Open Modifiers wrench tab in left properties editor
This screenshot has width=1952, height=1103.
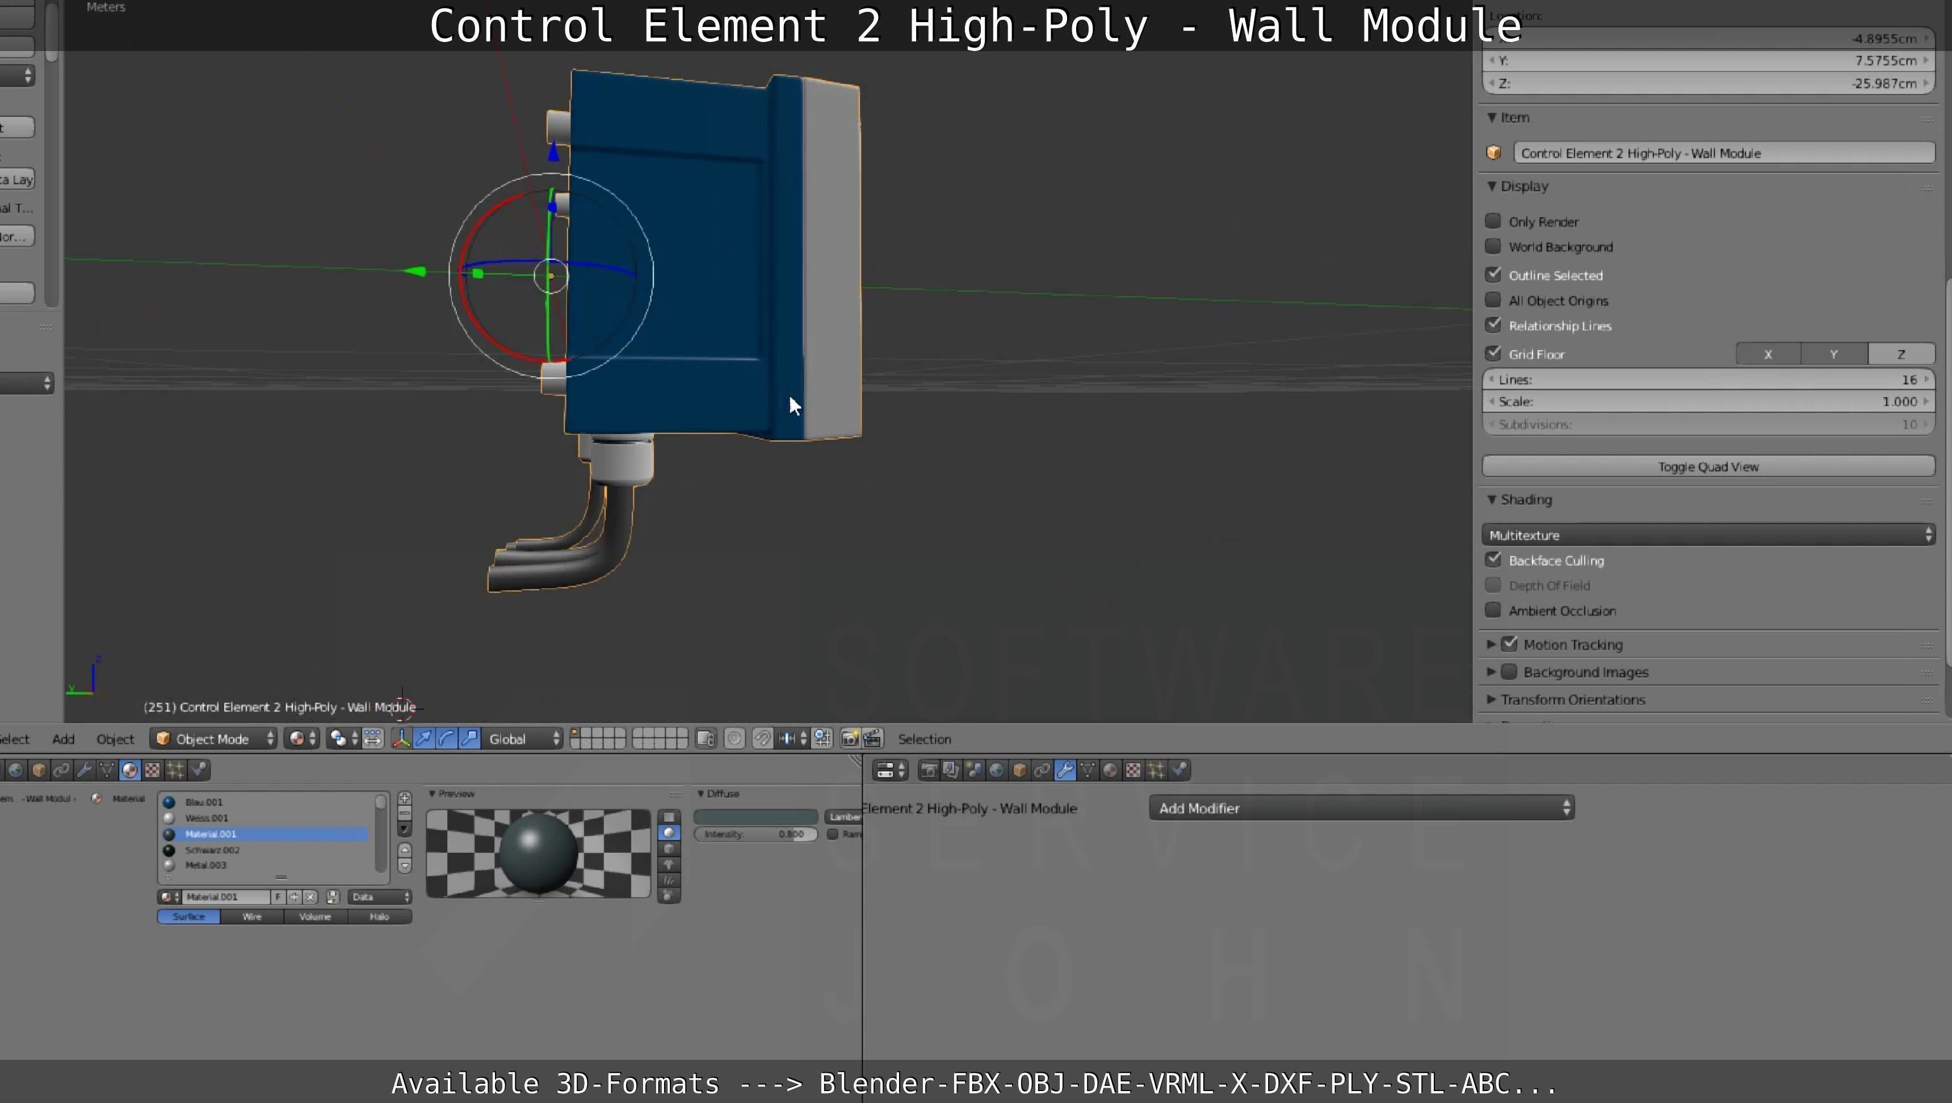coord(84,771)
